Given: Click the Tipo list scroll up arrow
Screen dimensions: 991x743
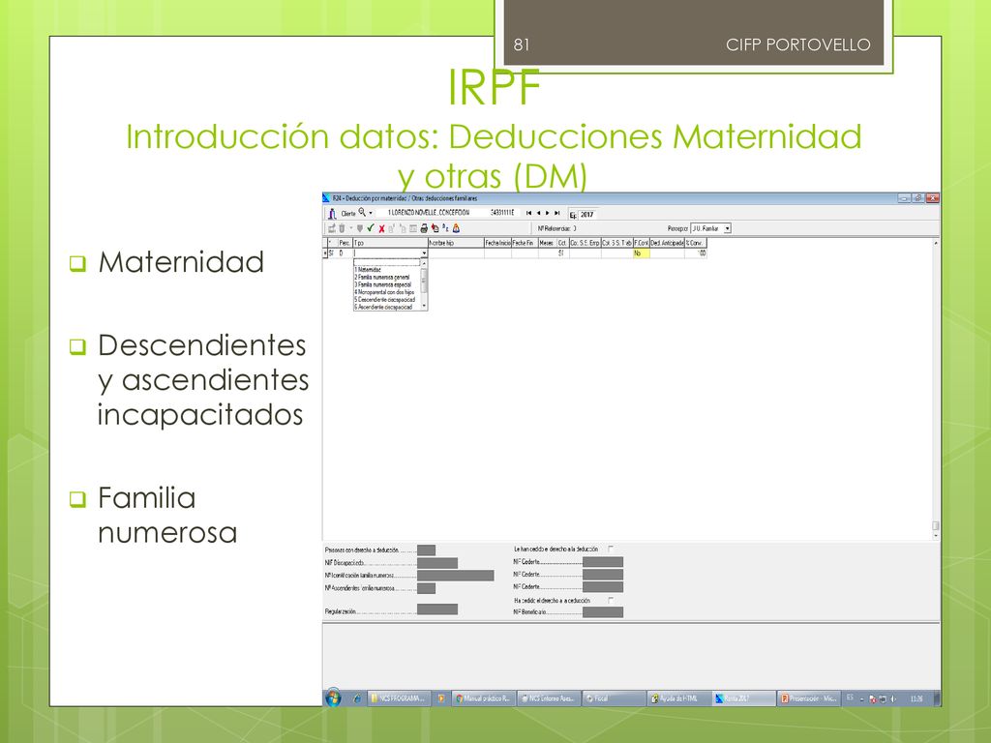Looking at the screenshot, I should point(424,263).
